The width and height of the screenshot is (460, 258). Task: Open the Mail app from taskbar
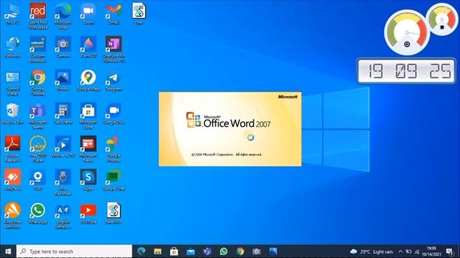[190, 251]
